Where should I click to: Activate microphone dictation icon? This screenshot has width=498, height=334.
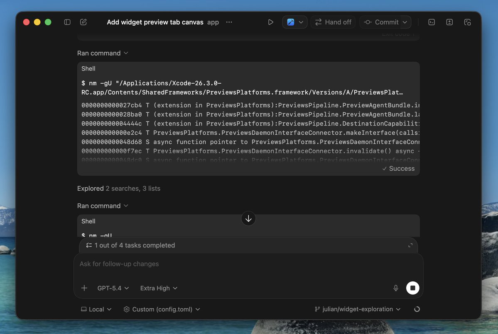(396, 288)
